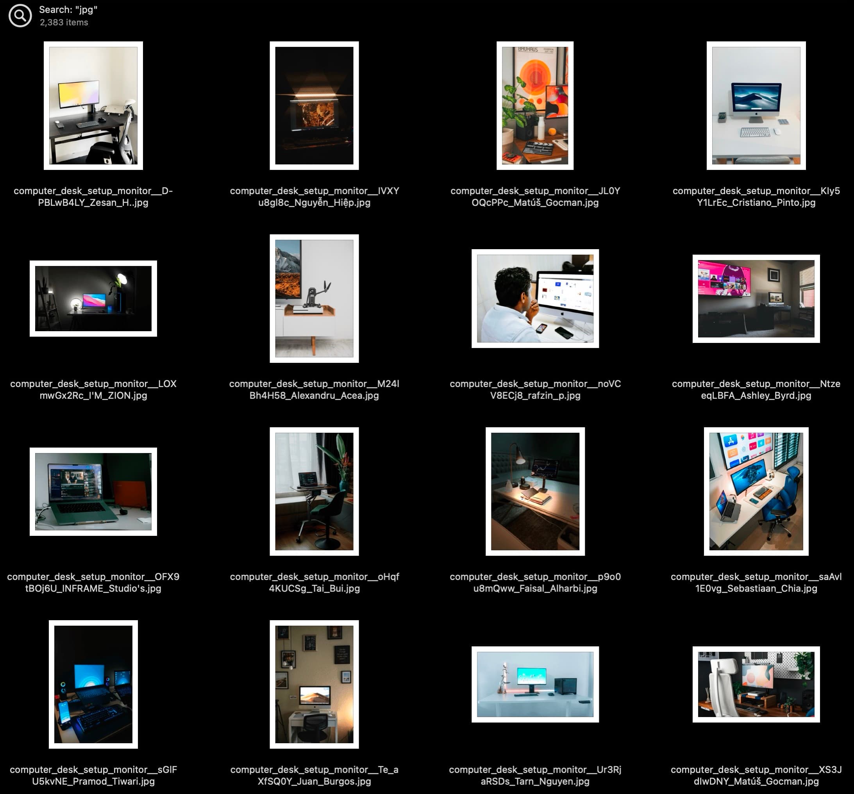Image resolution: width=854 pixels, height=794 pixels.
Task: Click the "2,383 items" count label
Action: [63, 22]
